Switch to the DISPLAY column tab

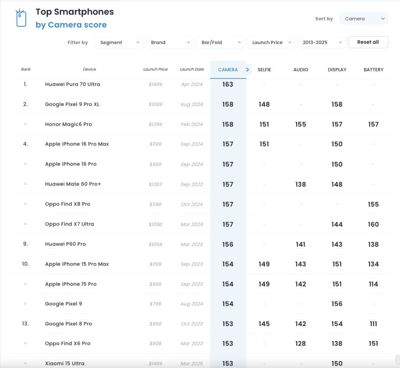[x=337, y=70]
